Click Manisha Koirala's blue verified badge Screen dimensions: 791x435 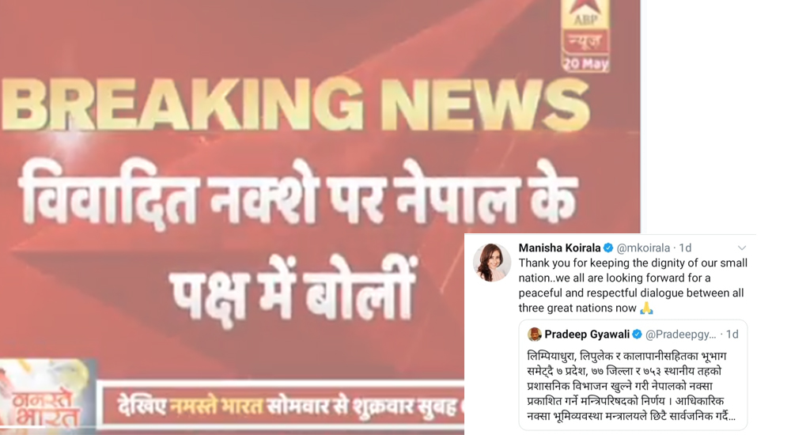tap(608, 248)
